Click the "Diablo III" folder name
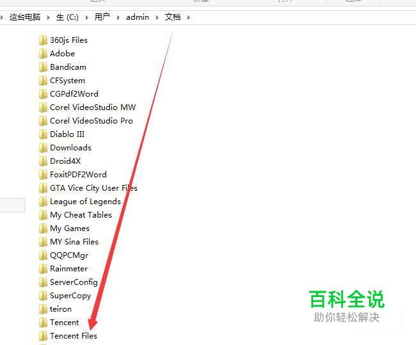 [67, 134]
